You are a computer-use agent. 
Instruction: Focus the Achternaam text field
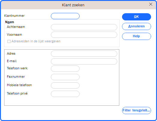pos(84,27)
